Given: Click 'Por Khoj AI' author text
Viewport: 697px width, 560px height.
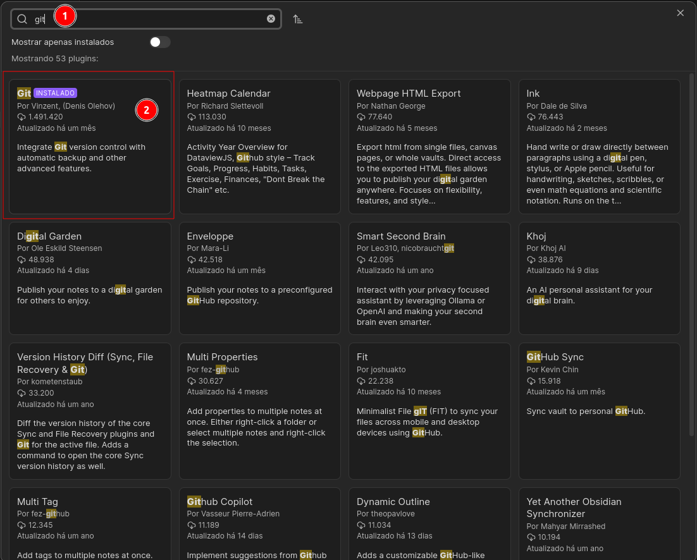Looking at the screenshot, I should (546, 248).
